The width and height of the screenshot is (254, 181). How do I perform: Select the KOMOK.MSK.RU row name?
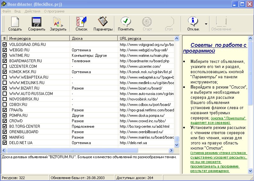(23, 72)
